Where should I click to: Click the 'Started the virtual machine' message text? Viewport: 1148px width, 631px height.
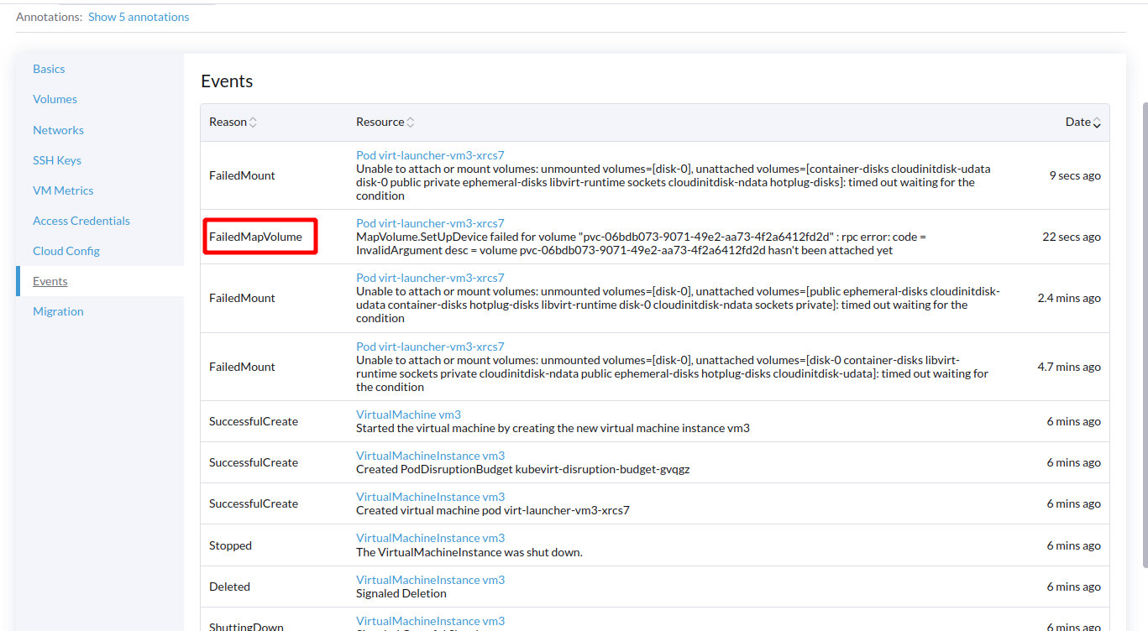click(553, 428)
